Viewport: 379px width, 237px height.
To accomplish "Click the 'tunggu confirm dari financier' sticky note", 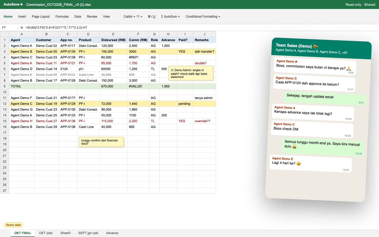I will (x=101, y=142).
